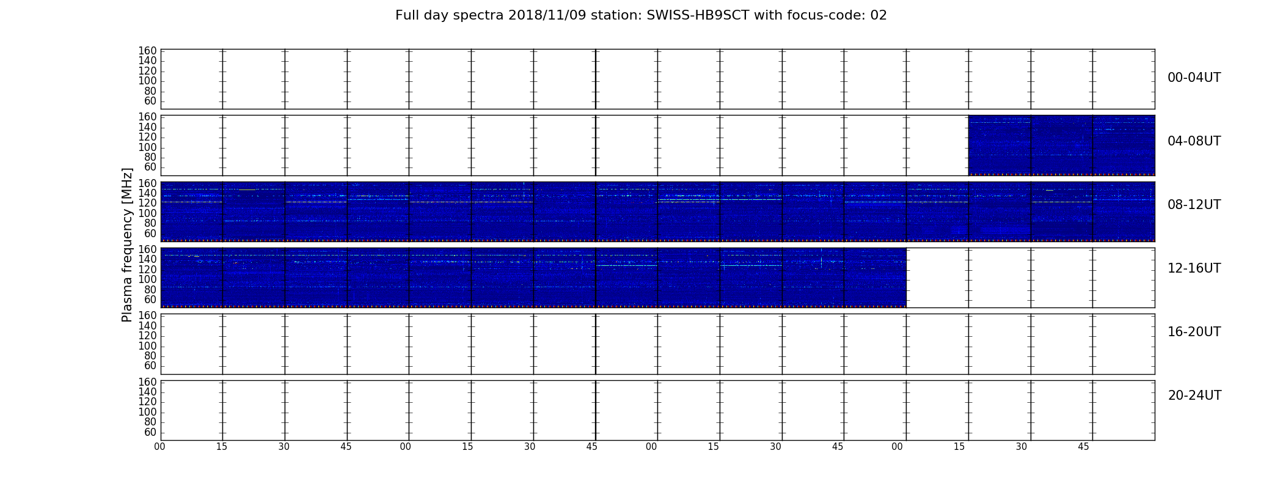
Task: Click the 60 tick of the bottom panel
Action: click(x=150, y=432)
